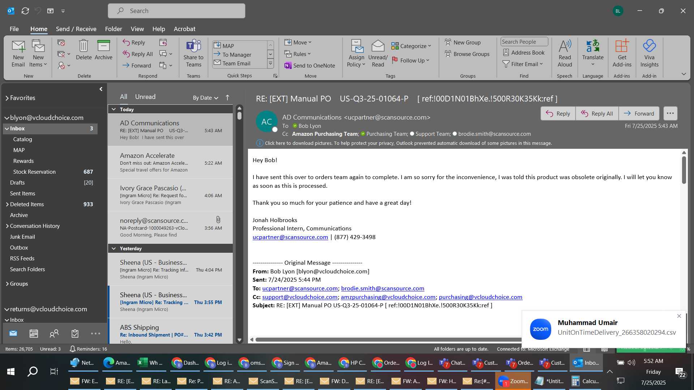Image resolution: width=694 pixels, height=390 pixels.
Task: Open Follow Up dropdown
Action: [x=411, y=60]
